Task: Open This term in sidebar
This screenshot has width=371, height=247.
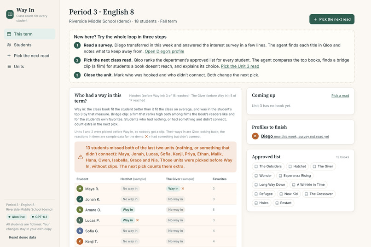Action: (30, 34)
